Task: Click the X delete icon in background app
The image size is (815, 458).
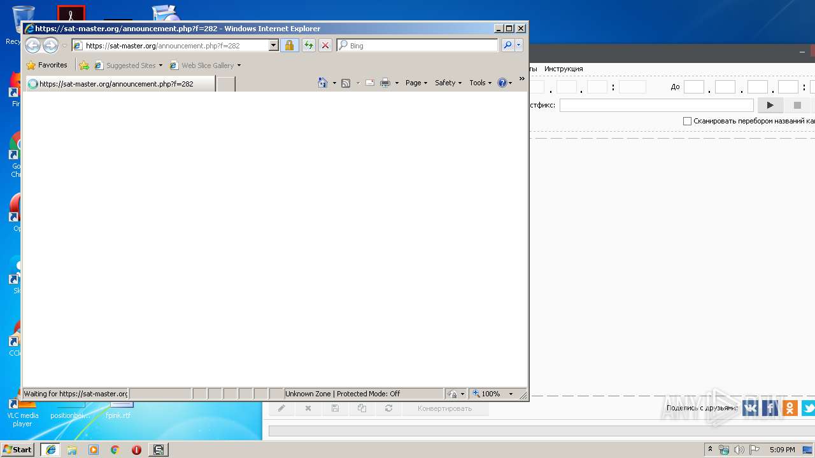Action: (x=308, y=408)
